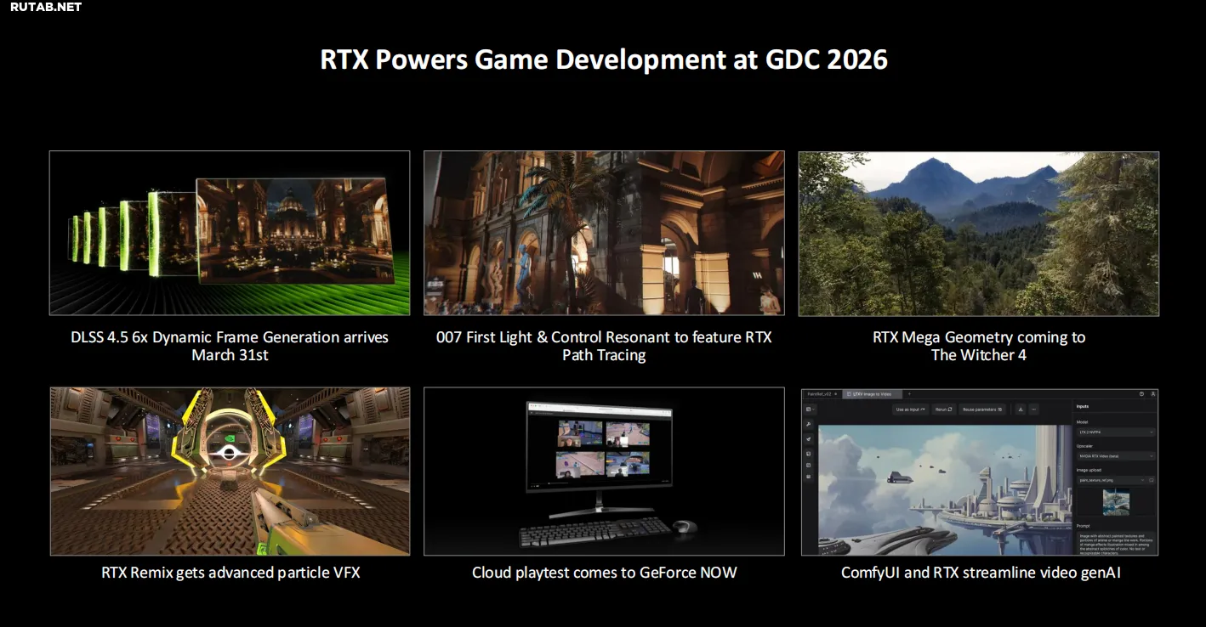
Task: Select the LTXV Image to Video tab
Action: 872,394
